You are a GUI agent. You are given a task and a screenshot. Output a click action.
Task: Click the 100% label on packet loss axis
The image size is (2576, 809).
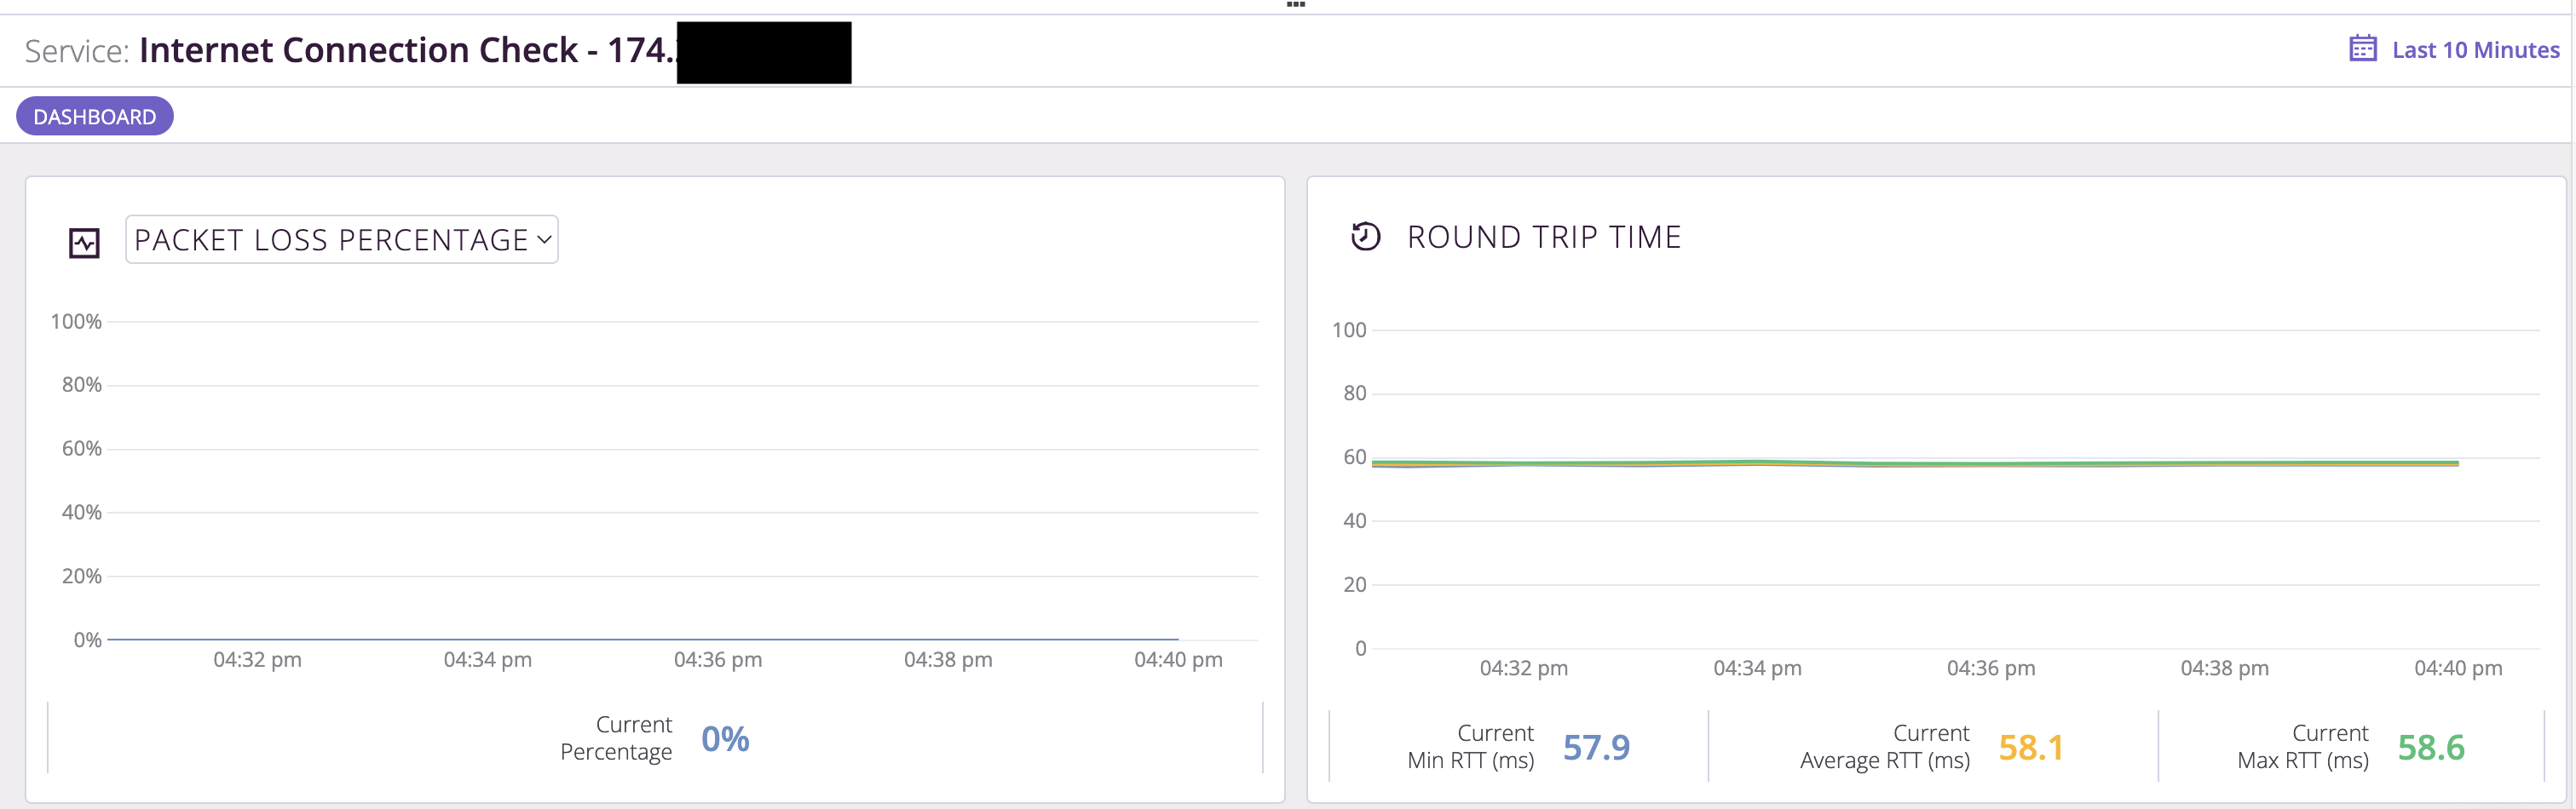(x=76, y=322)
